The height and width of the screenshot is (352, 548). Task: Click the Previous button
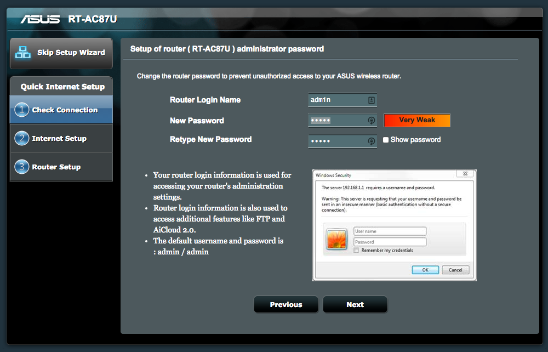(x=286, y=304)
